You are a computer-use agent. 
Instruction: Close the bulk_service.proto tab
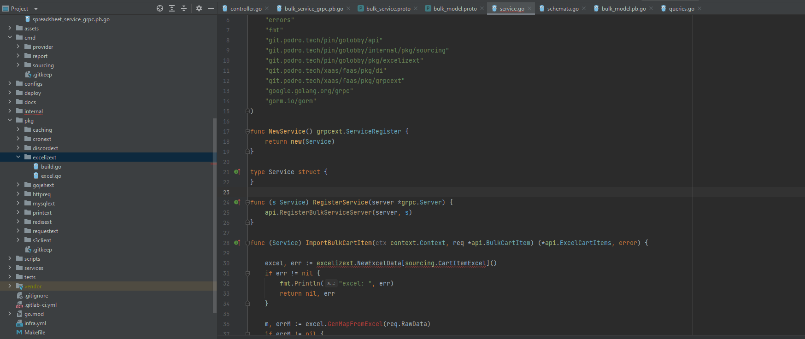coord(416,8)
